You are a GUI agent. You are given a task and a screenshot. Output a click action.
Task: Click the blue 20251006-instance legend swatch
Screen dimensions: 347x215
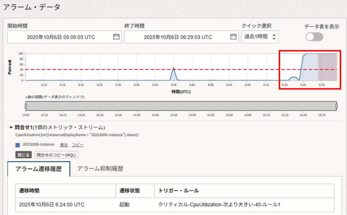pos(18,145)
